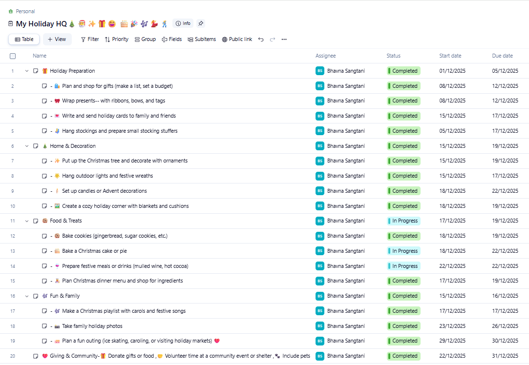529x365 pixels.
Task: Open the Filter tool
Action: click(x=90, y=40)
